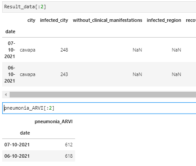Click 'самара' in the 07-10-2021 row
Viewport: 196px width, 166px height.
coord(28,50)
